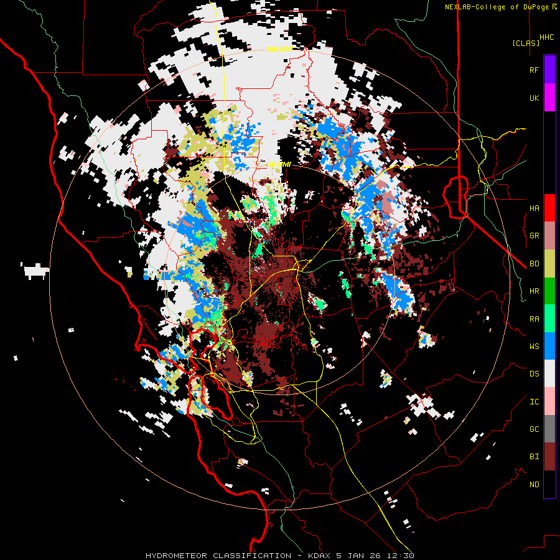Click the NEXLAB-College of DuPage credit text
The image size is (560, 560).
(x=501, y=7)
